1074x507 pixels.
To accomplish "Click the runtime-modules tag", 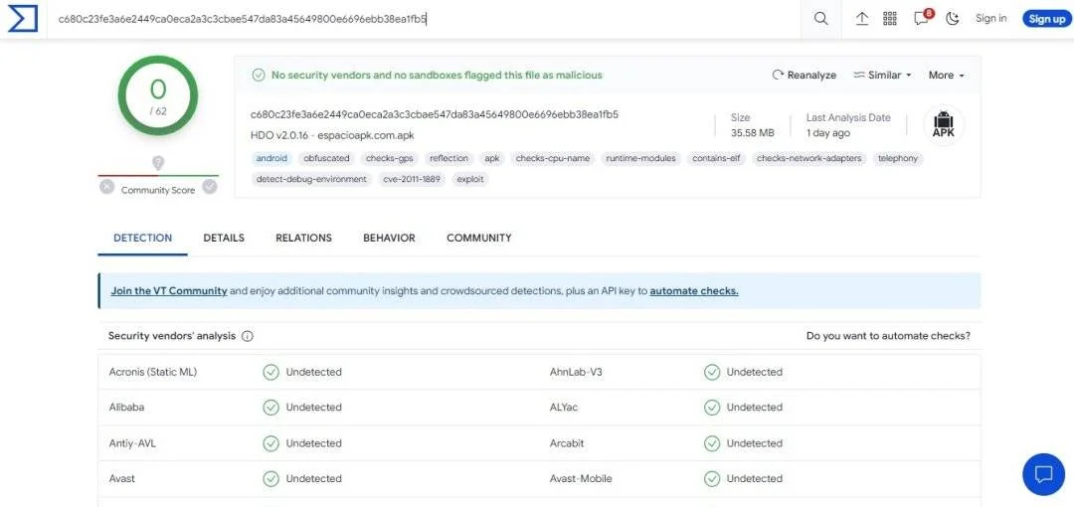I will pyautogui.click(x=641, y=158).
